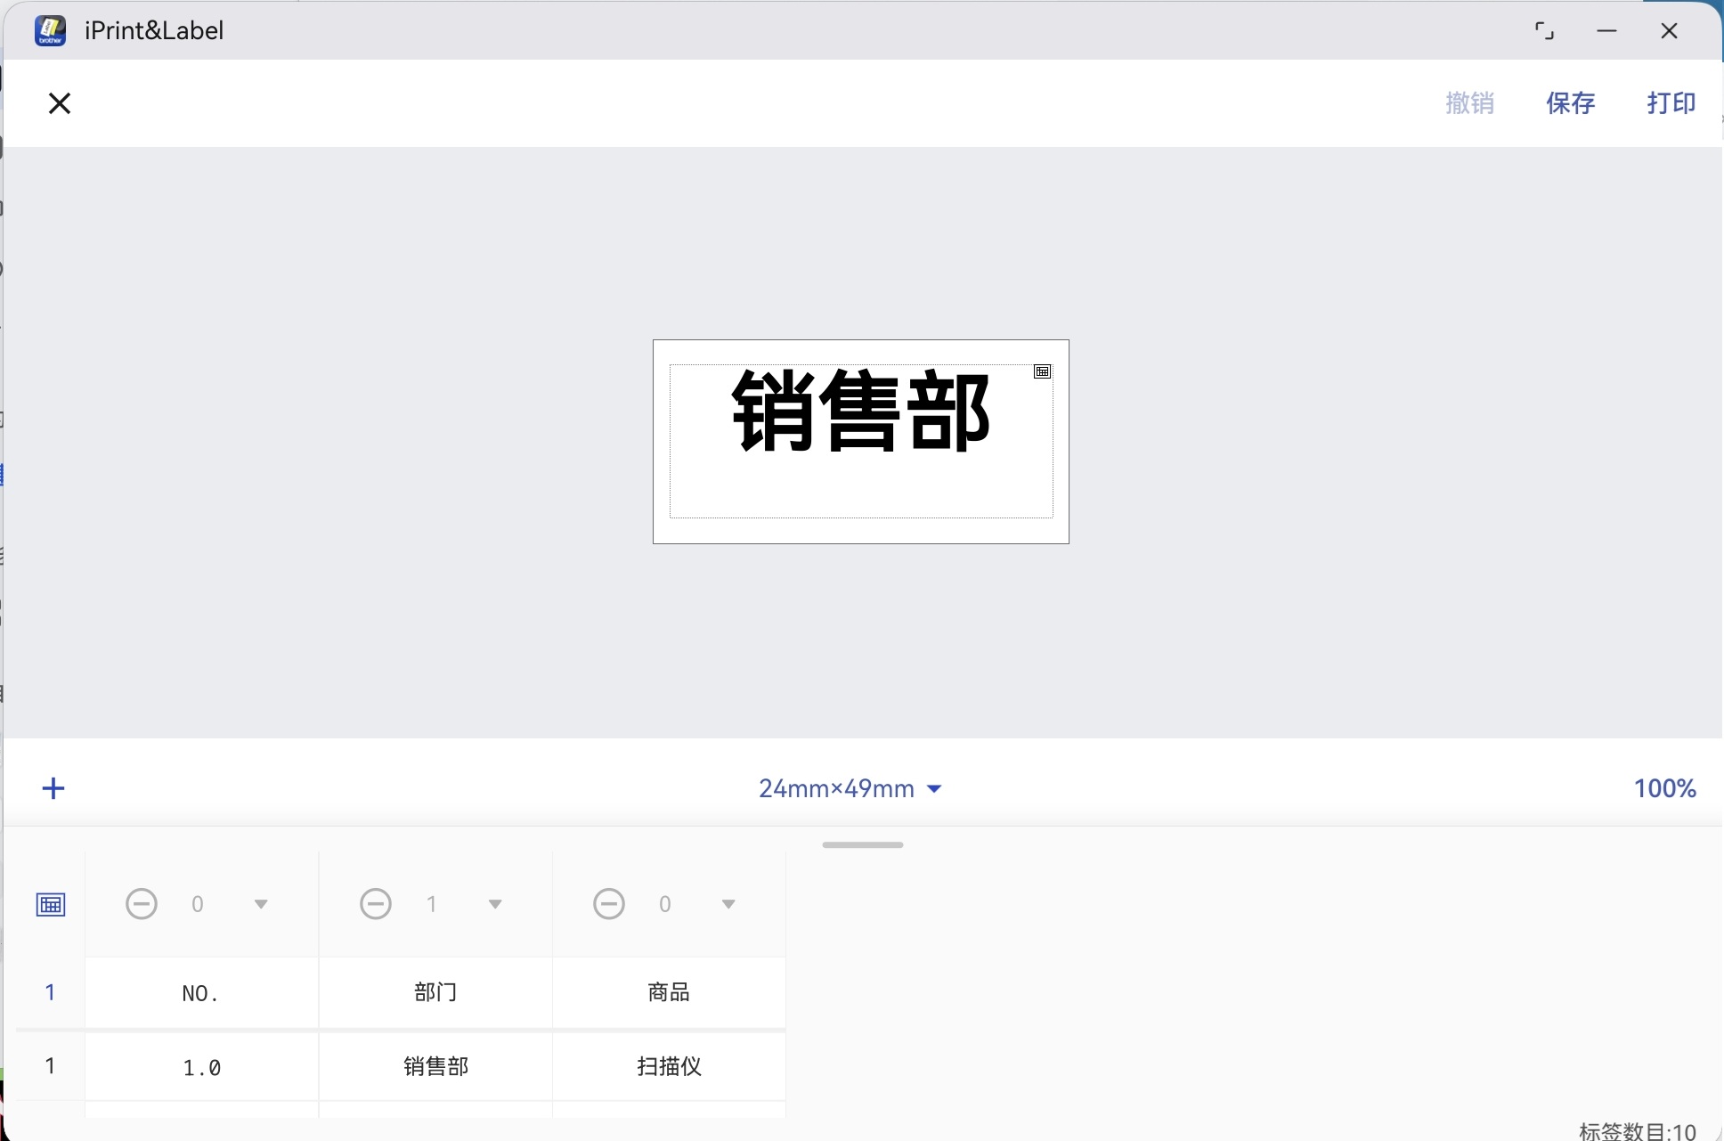
Task: Click the database link icon on label
Action: point(1043,371)
